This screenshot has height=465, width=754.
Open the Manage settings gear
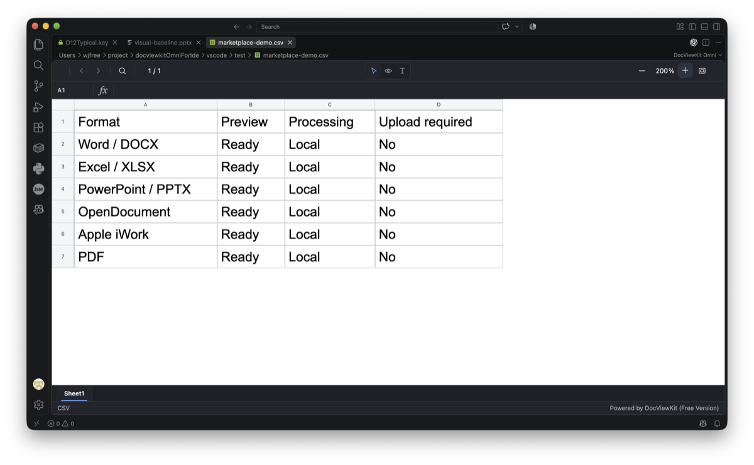pos(38,405)
